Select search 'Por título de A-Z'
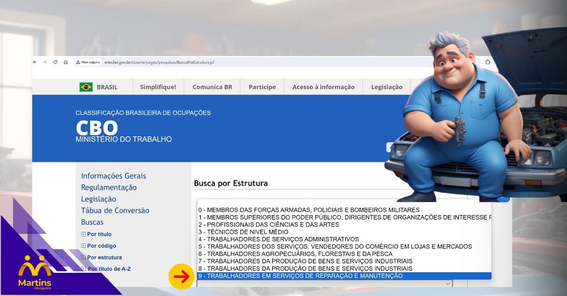This screenshot has width=567, height=296. (109, 269)
